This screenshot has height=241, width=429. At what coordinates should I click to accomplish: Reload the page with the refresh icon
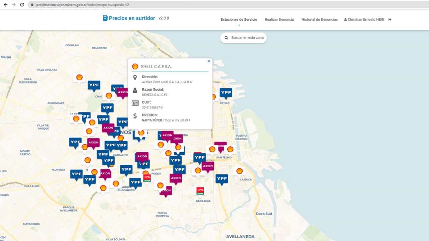tap(22, 5)
